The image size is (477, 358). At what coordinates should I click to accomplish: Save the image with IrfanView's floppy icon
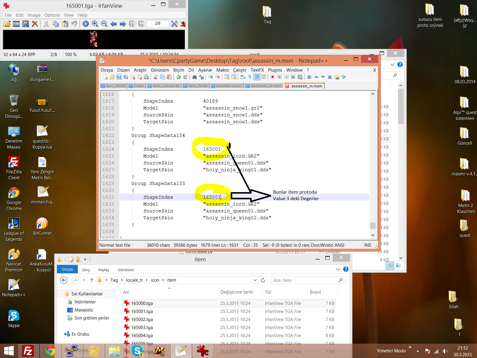26,24
